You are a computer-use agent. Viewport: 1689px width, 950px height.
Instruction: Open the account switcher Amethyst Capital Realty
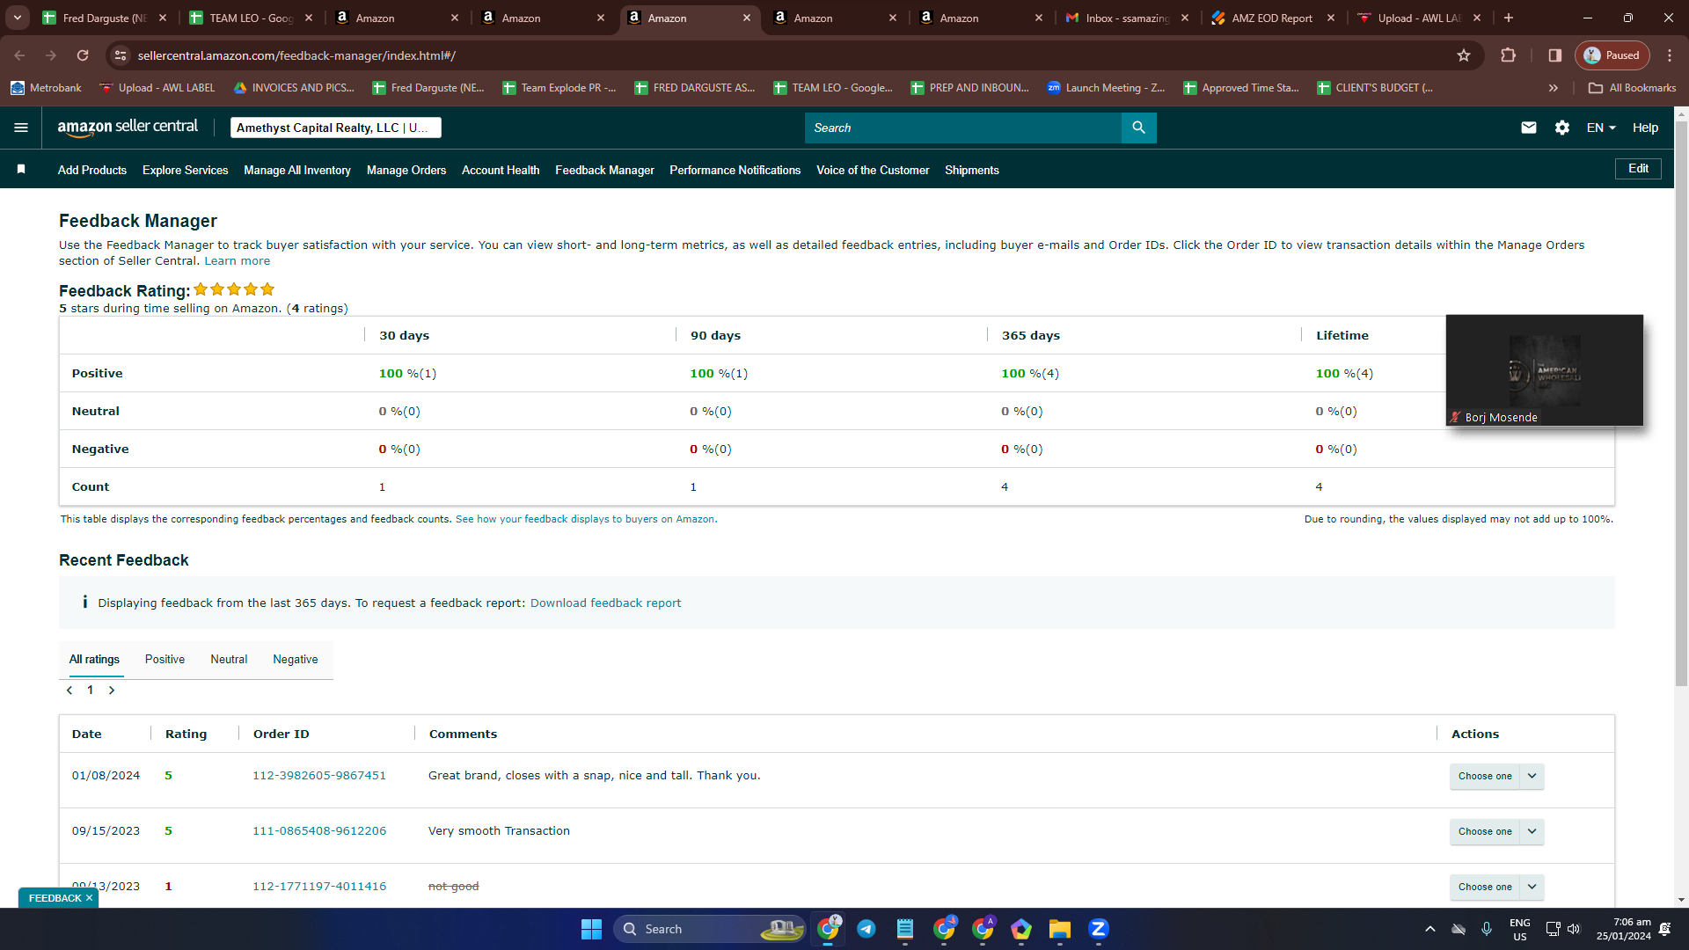[335, 128]
